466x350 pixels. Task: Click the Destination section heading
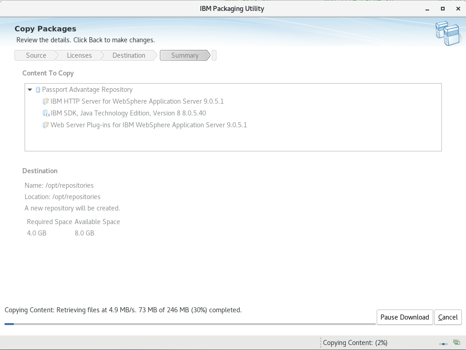[x=40, y=171]
